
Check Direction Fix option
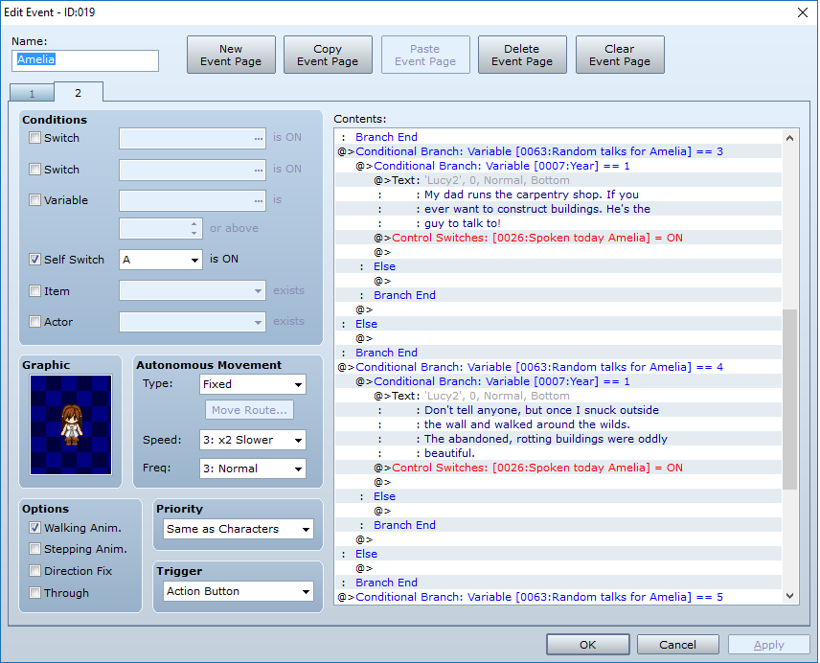35,570
